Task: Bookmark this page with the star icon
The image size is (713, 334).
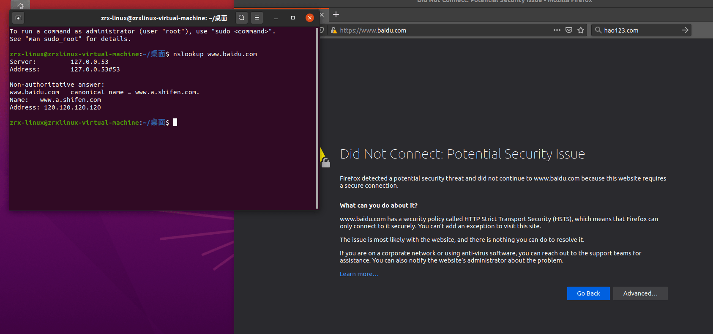Action: tap(581, 30)
